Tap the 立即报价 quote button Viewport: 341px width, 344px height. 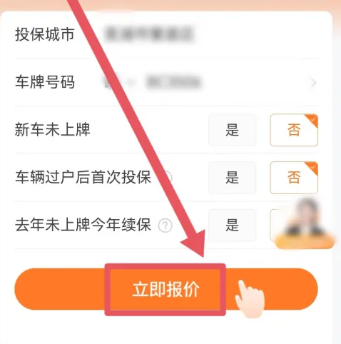pos(166,289)
